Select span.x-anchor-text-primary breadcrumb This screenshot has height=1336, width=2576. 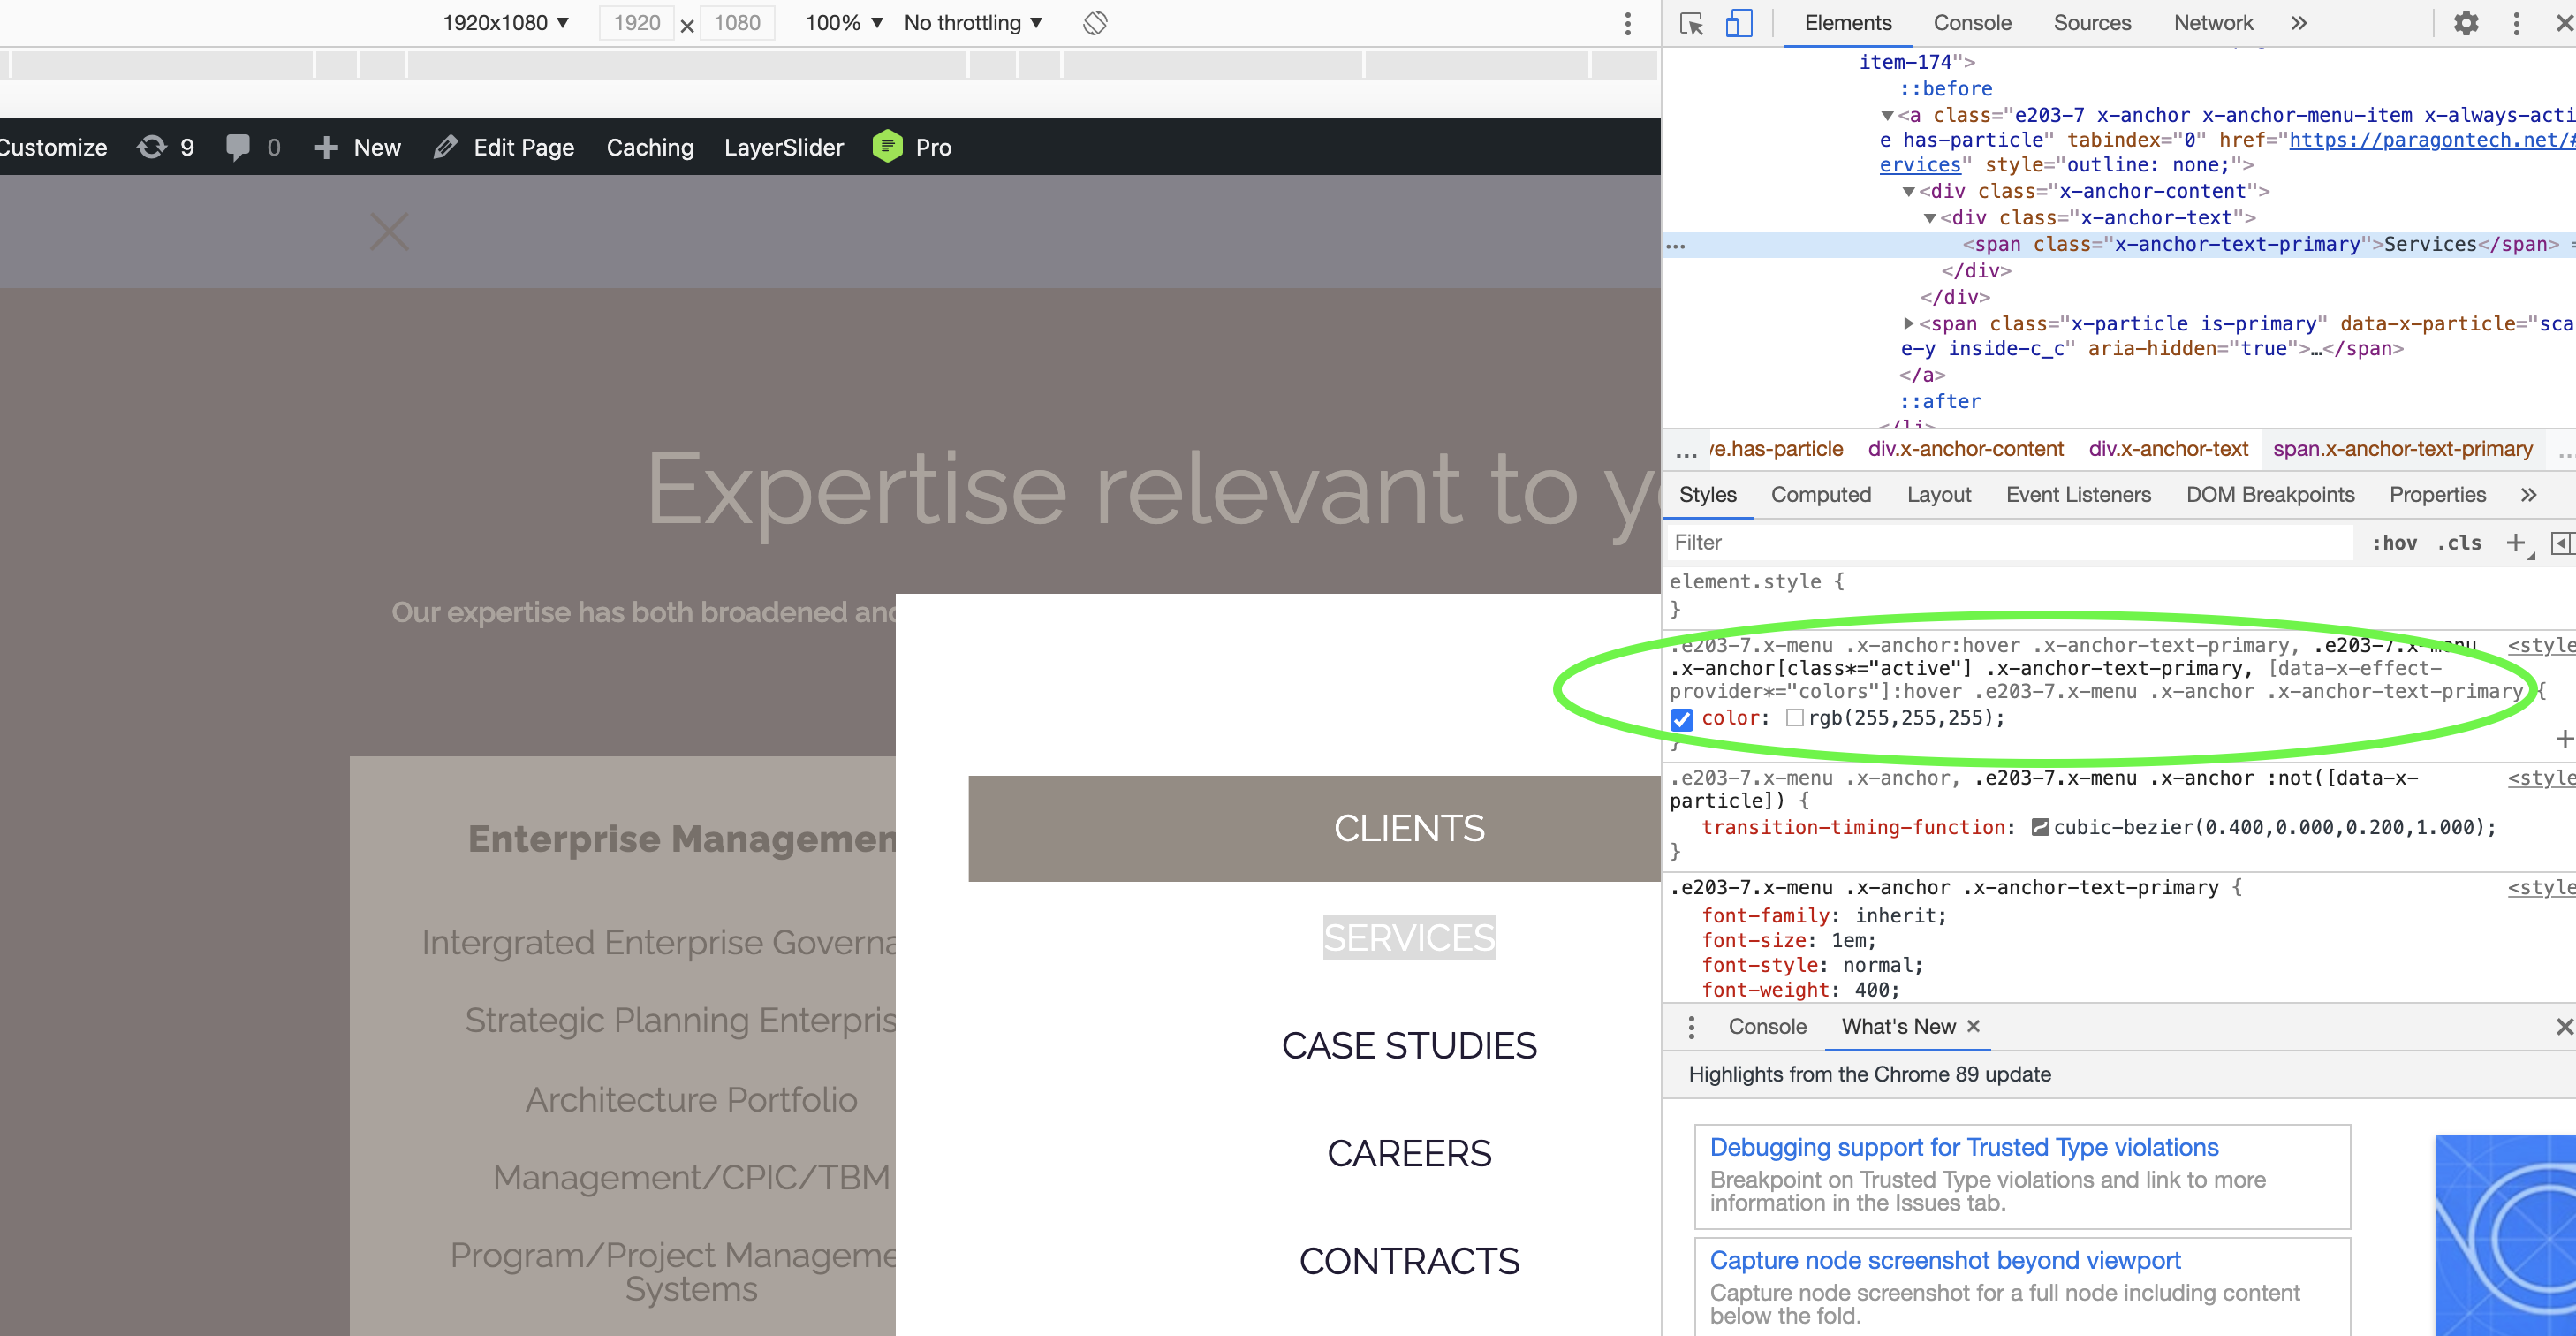point(2402,450)
